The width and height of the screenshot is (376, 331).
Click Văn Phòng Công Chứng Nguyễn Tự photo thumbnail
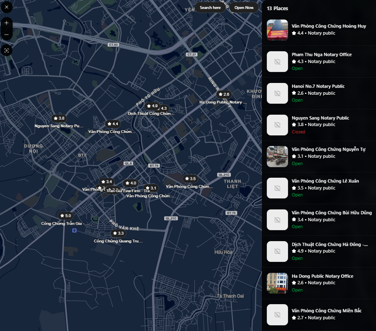(277, 157)
